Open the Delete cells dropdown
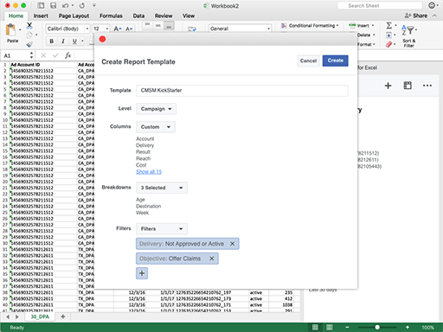This screenshot has width=443, height=332. (x=366, y=35)
